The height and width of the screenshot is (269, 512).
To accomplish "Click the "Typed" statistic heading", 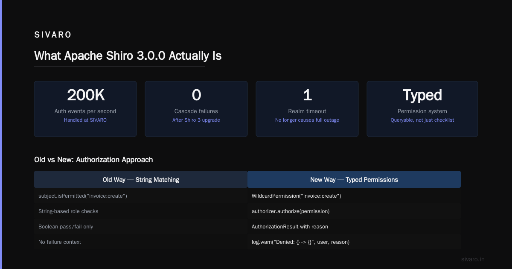I will pos(422,95).
